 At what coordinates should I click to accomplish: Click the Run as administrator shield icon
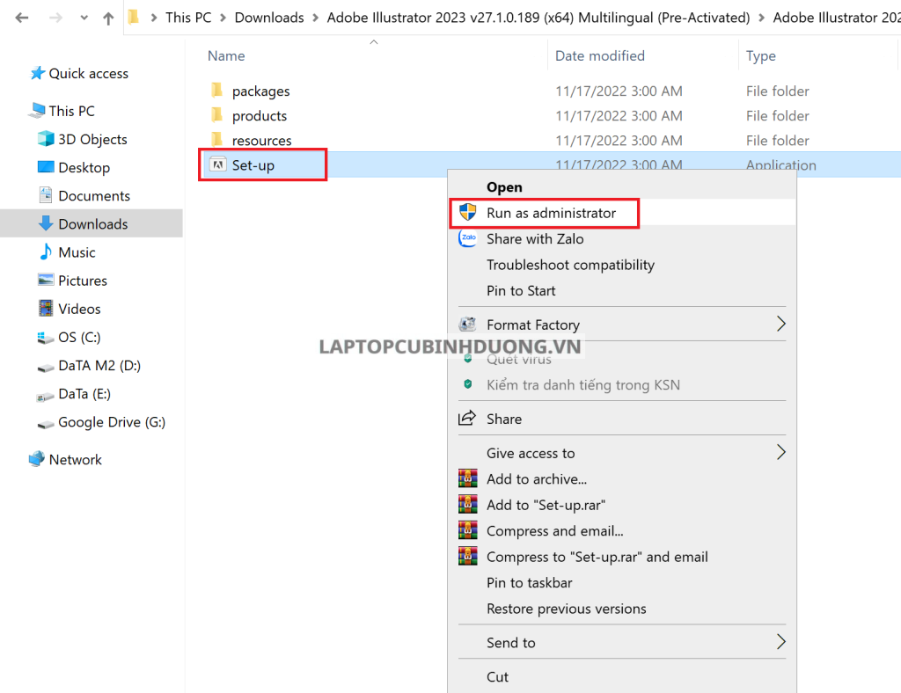[468, 212]
